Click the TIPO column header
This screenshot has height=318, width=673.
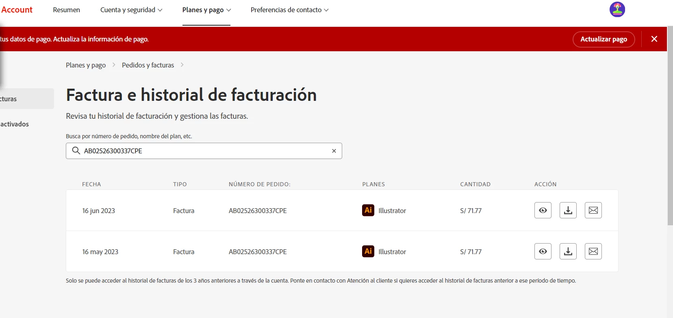(x=180, y=184)
